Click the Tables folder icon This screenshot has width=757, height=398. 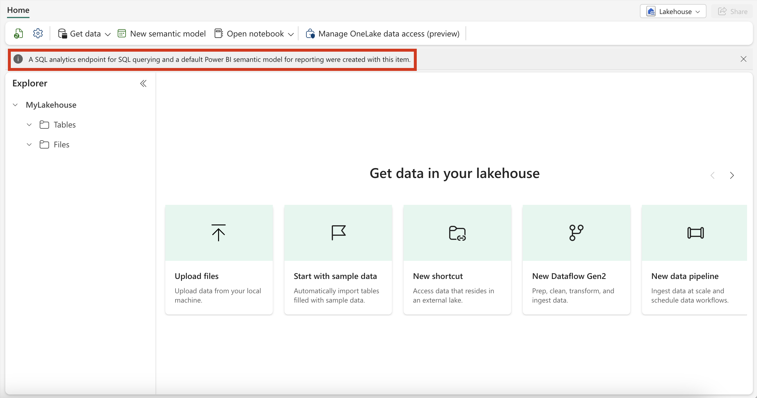point(44,125)
